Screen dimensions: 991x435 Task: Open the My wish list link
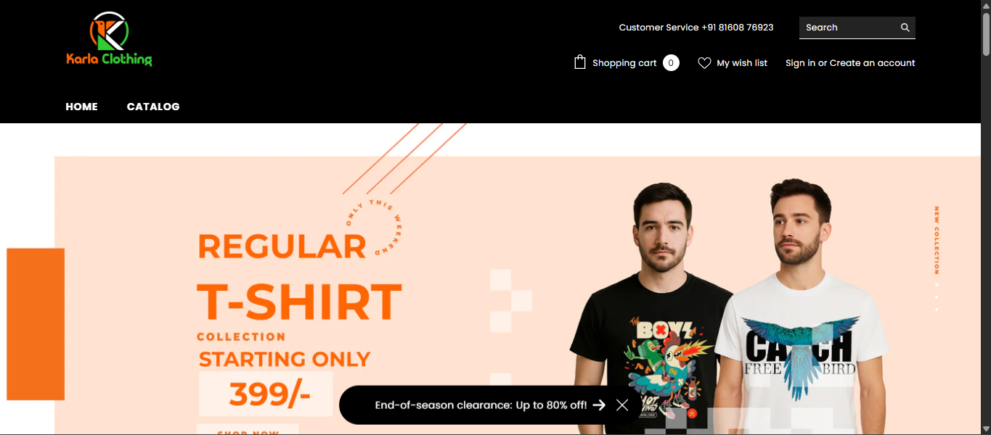tap(742, 63)
